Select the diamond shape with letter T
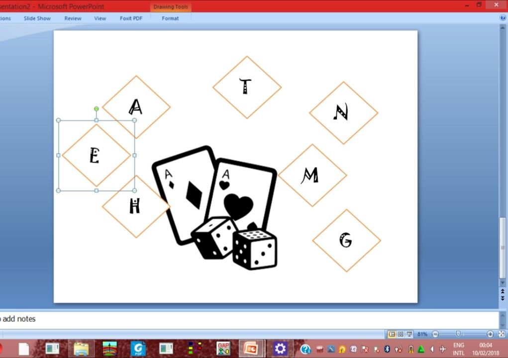 pyautogui.click(x=247, y=87)
